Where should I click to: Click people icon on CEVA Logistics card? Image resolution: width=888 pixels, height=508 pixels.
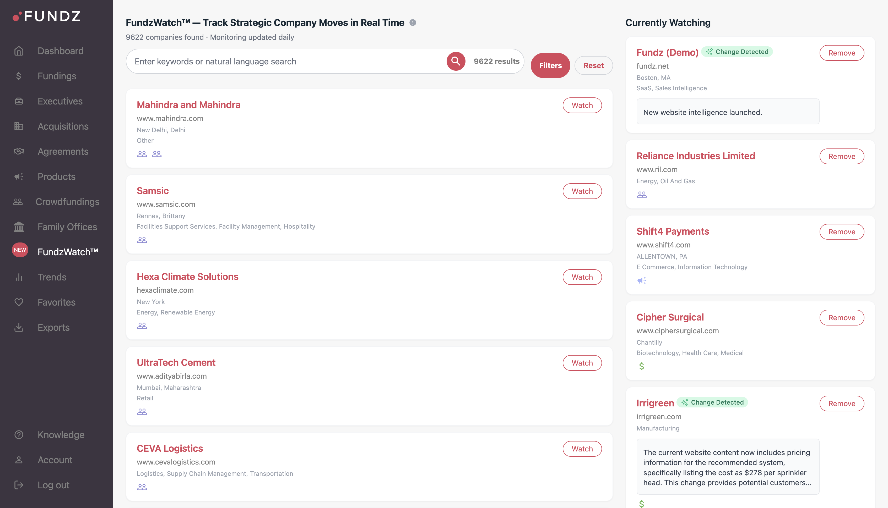tap(142, 487)
